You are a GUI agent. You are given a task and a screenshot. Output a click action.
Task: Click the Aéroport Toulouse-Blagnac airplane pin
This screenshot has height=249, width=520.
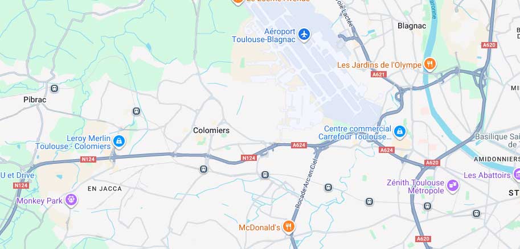tap(304, 34)
